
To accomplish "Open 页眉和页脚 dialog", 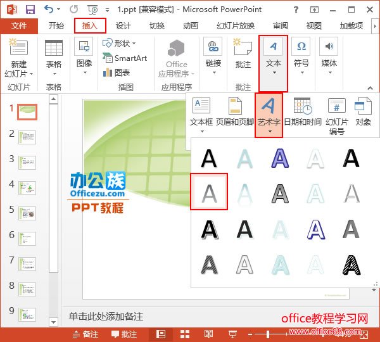I will click(235, 112).
